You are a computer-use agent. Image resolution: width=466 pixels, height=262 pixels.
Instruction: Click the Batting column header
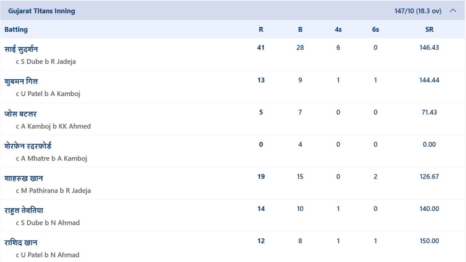click(x=16, y=29)
